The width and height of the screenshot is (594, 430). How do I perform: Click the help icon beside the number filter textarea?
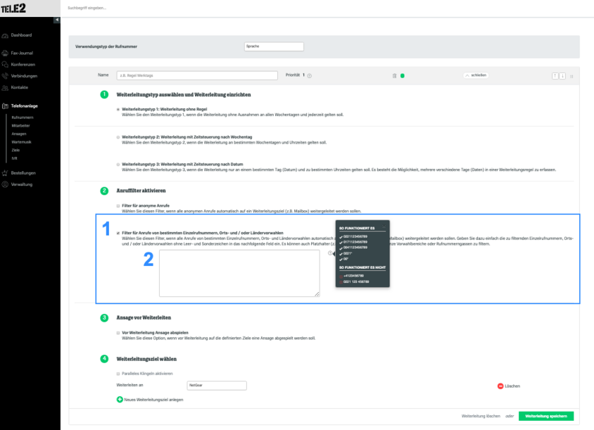coord(330,253)
